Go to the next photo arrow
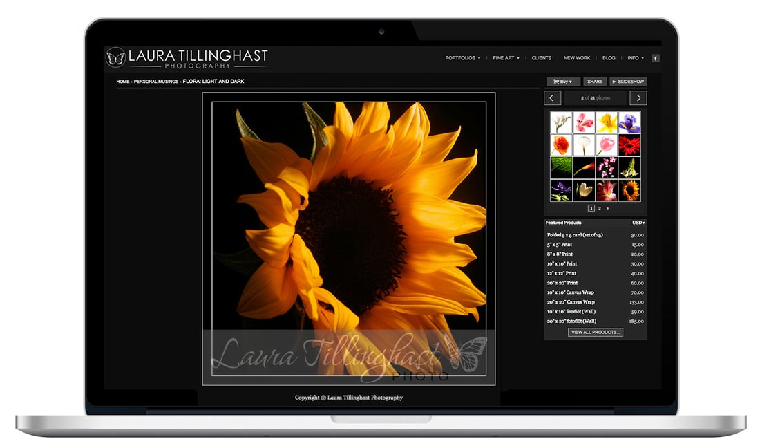 point(638,98)
